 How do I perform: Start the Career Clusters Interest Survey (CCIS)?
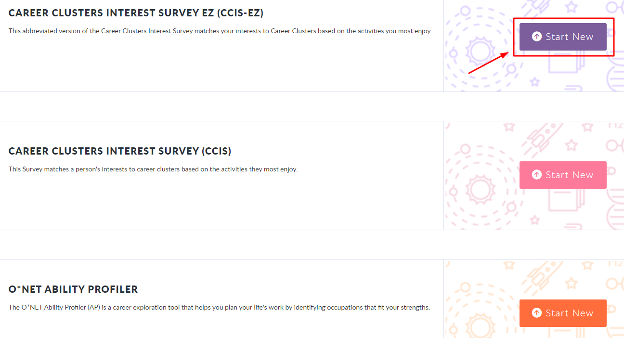tap(562, 175)
